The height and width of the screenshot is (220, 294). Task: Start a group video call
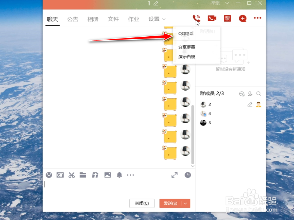pos(212,18)
